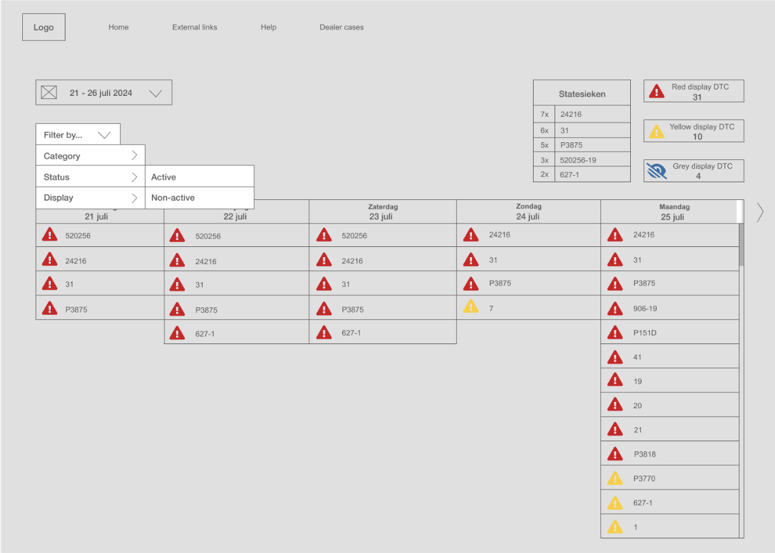The height and width of the screenshot is (553, 775).
Task: Click the vertical scrollbar thumb in Maandag column
Action: coord(741,244)
